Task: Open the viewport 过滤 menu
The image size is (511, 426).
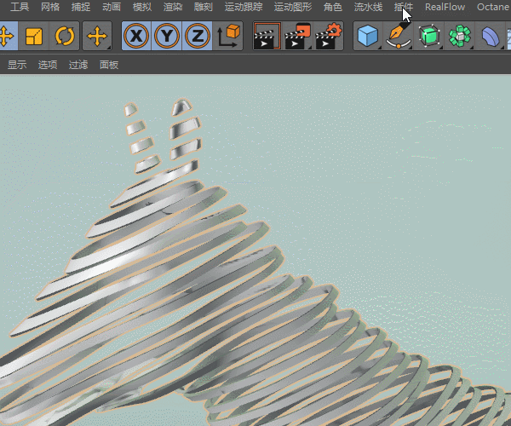Action: point(78,65)
